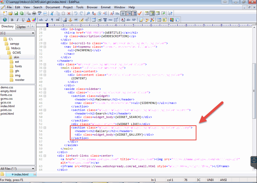Image resolution: width=257 pixels, height=183 pixels.
Task: Select demo.css in the file list
Action: (x=7, y=87)
